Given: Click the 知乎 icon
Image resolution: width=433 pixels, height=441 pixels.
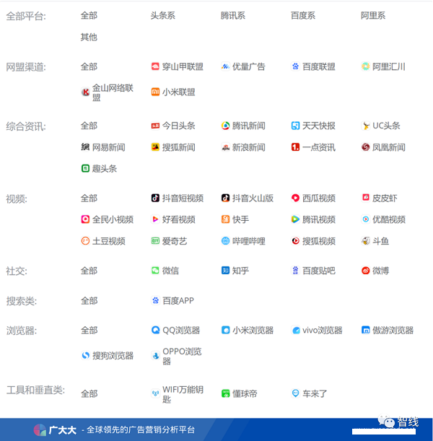Looking at the screenshot, I should pos(225,271).
